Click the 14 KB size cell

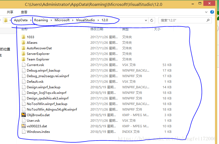click(x=167, y=87)
